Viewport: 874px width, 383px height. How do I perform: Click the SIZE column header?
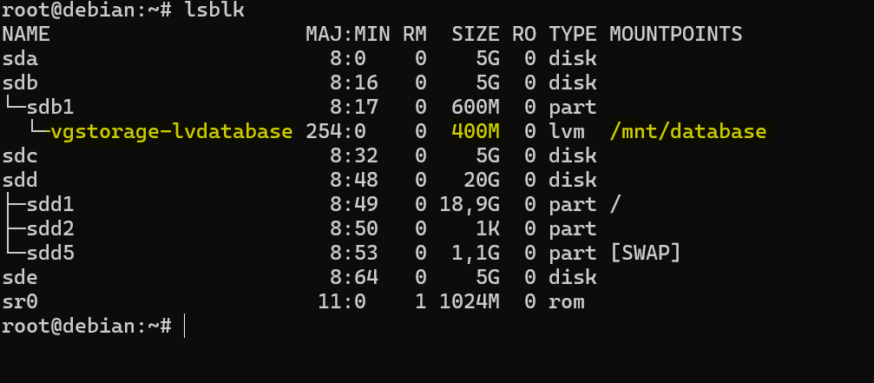pos(476,35)
